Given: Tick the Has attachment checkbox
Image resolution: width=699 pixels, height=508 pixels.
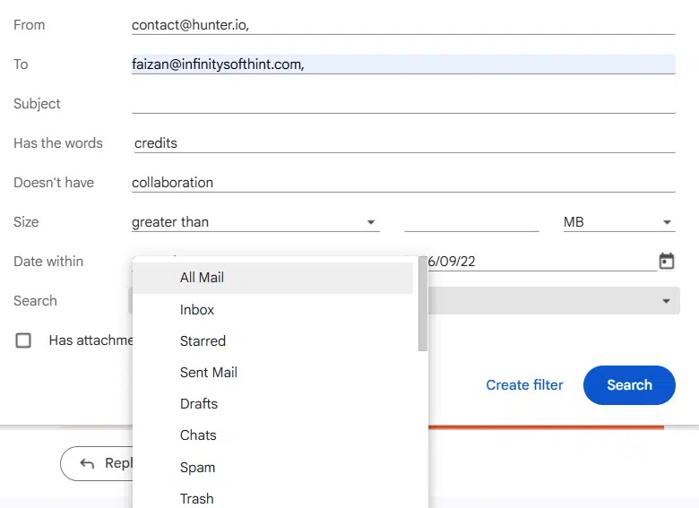Looking at the screenshot, I should [23, 340].
